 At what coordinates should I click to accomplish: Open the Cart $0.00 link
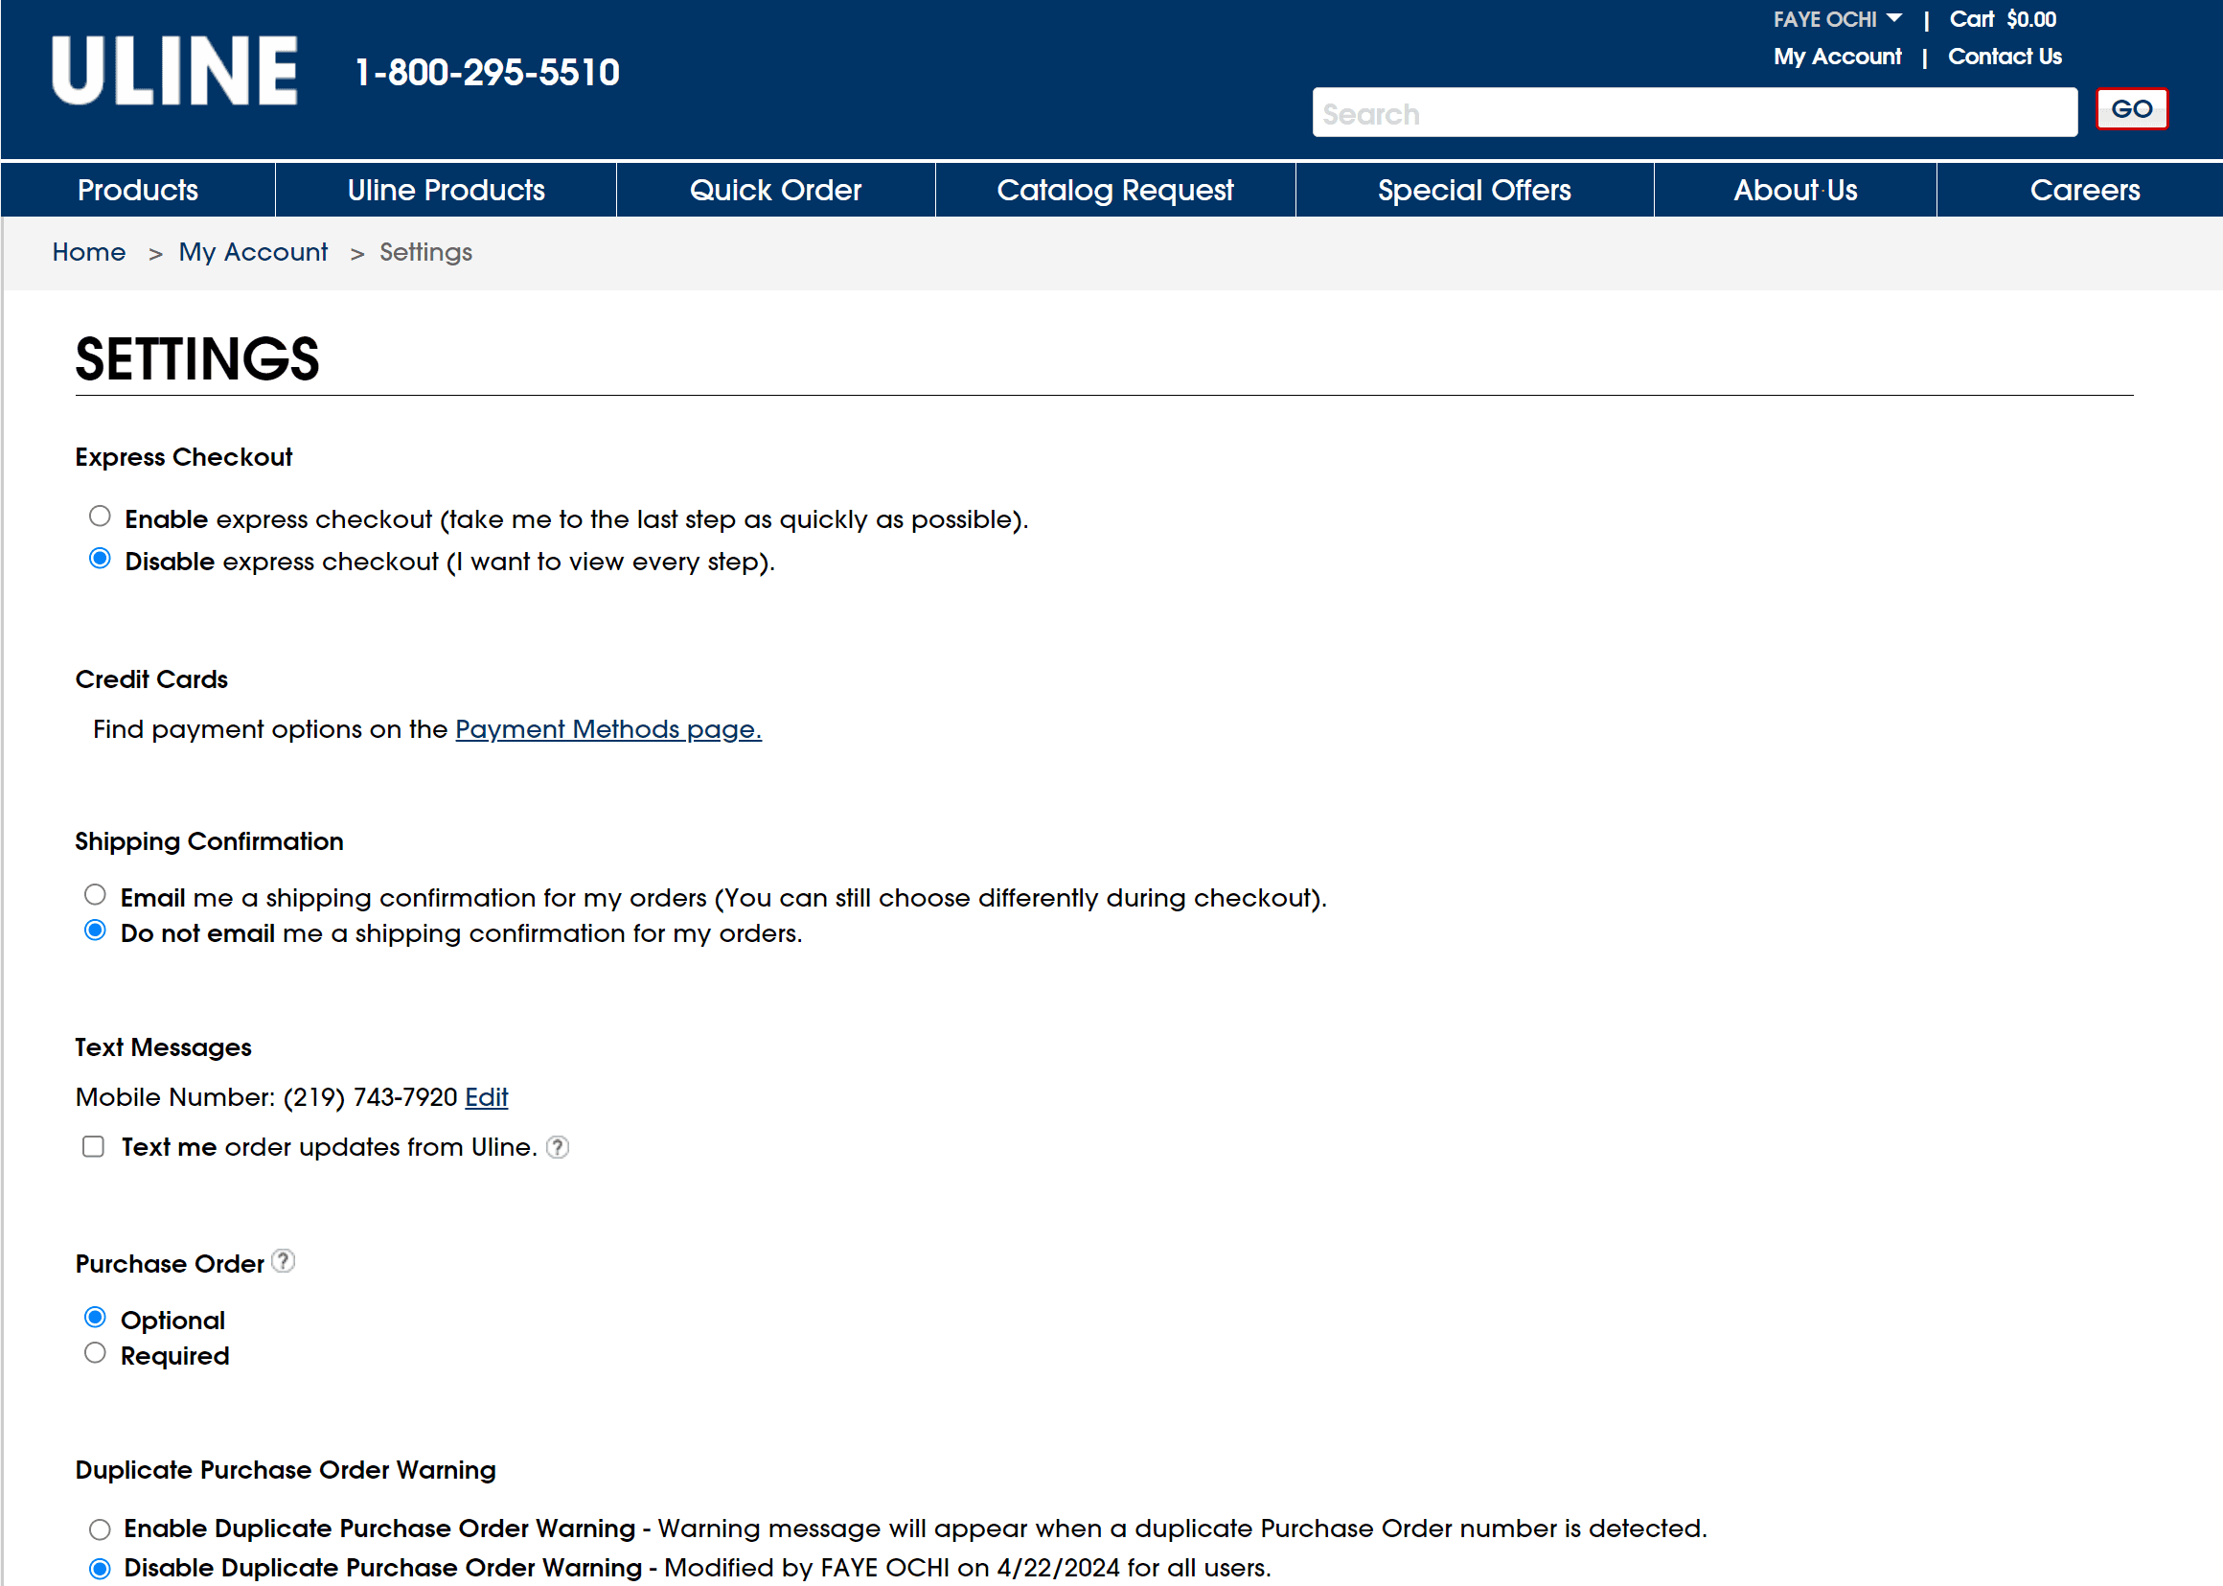[x=2003, y=19]
